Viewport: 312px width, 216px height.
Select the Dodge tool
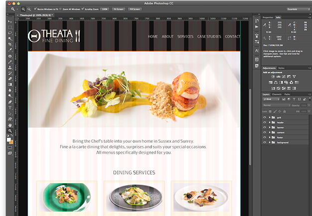10,96
